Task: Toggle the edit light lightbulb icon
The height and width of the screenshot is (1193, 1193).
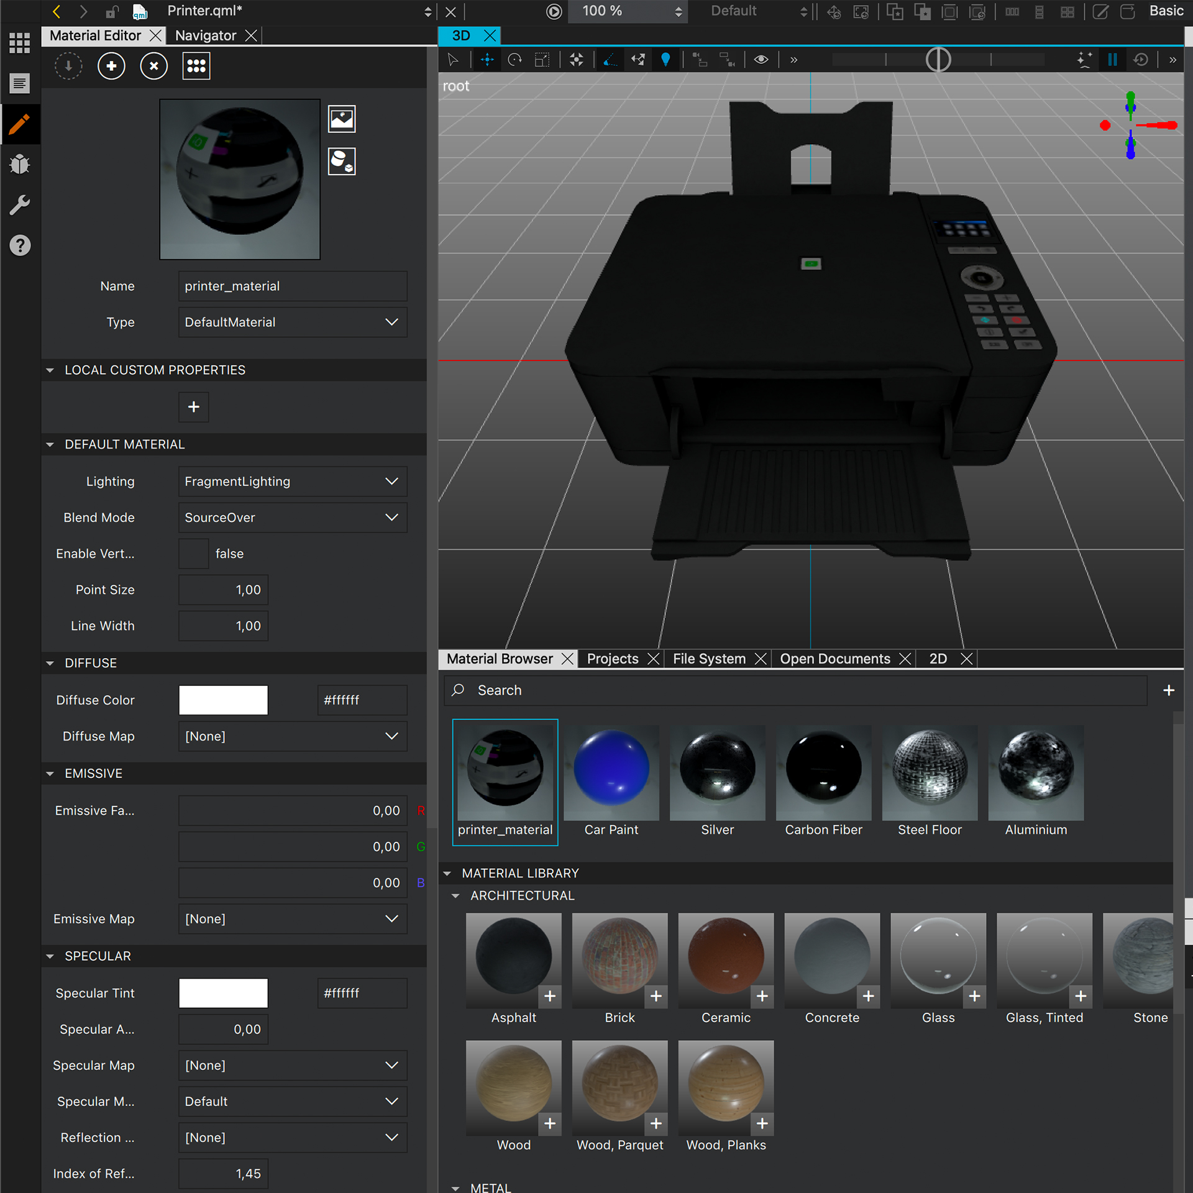Action: click(665, 60)
